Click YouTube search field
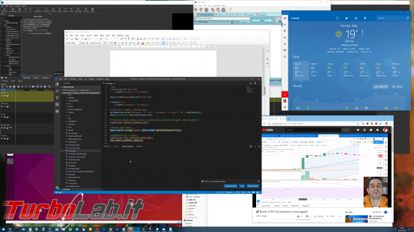 coord(313,130)
